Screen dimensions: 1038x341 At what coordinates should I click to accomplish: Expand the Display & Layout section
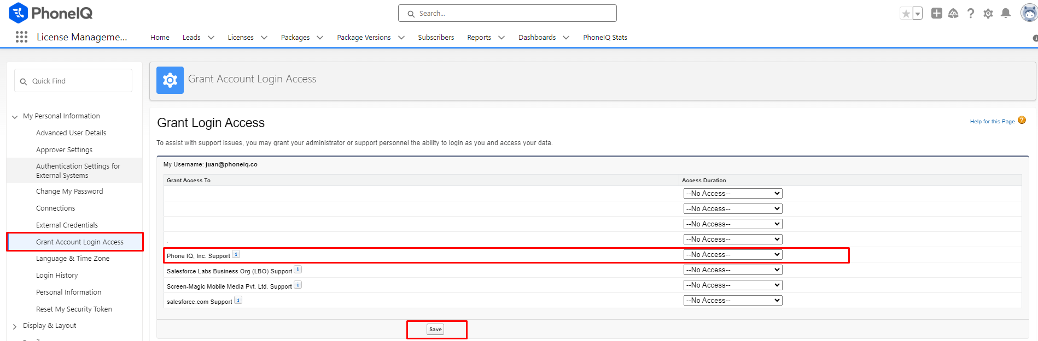click(15, 326)
